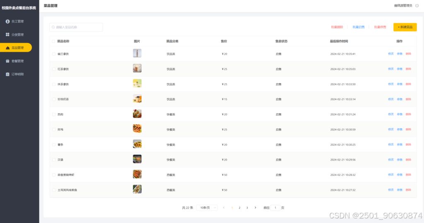Click the category management grid icon

tap(7, 34)
